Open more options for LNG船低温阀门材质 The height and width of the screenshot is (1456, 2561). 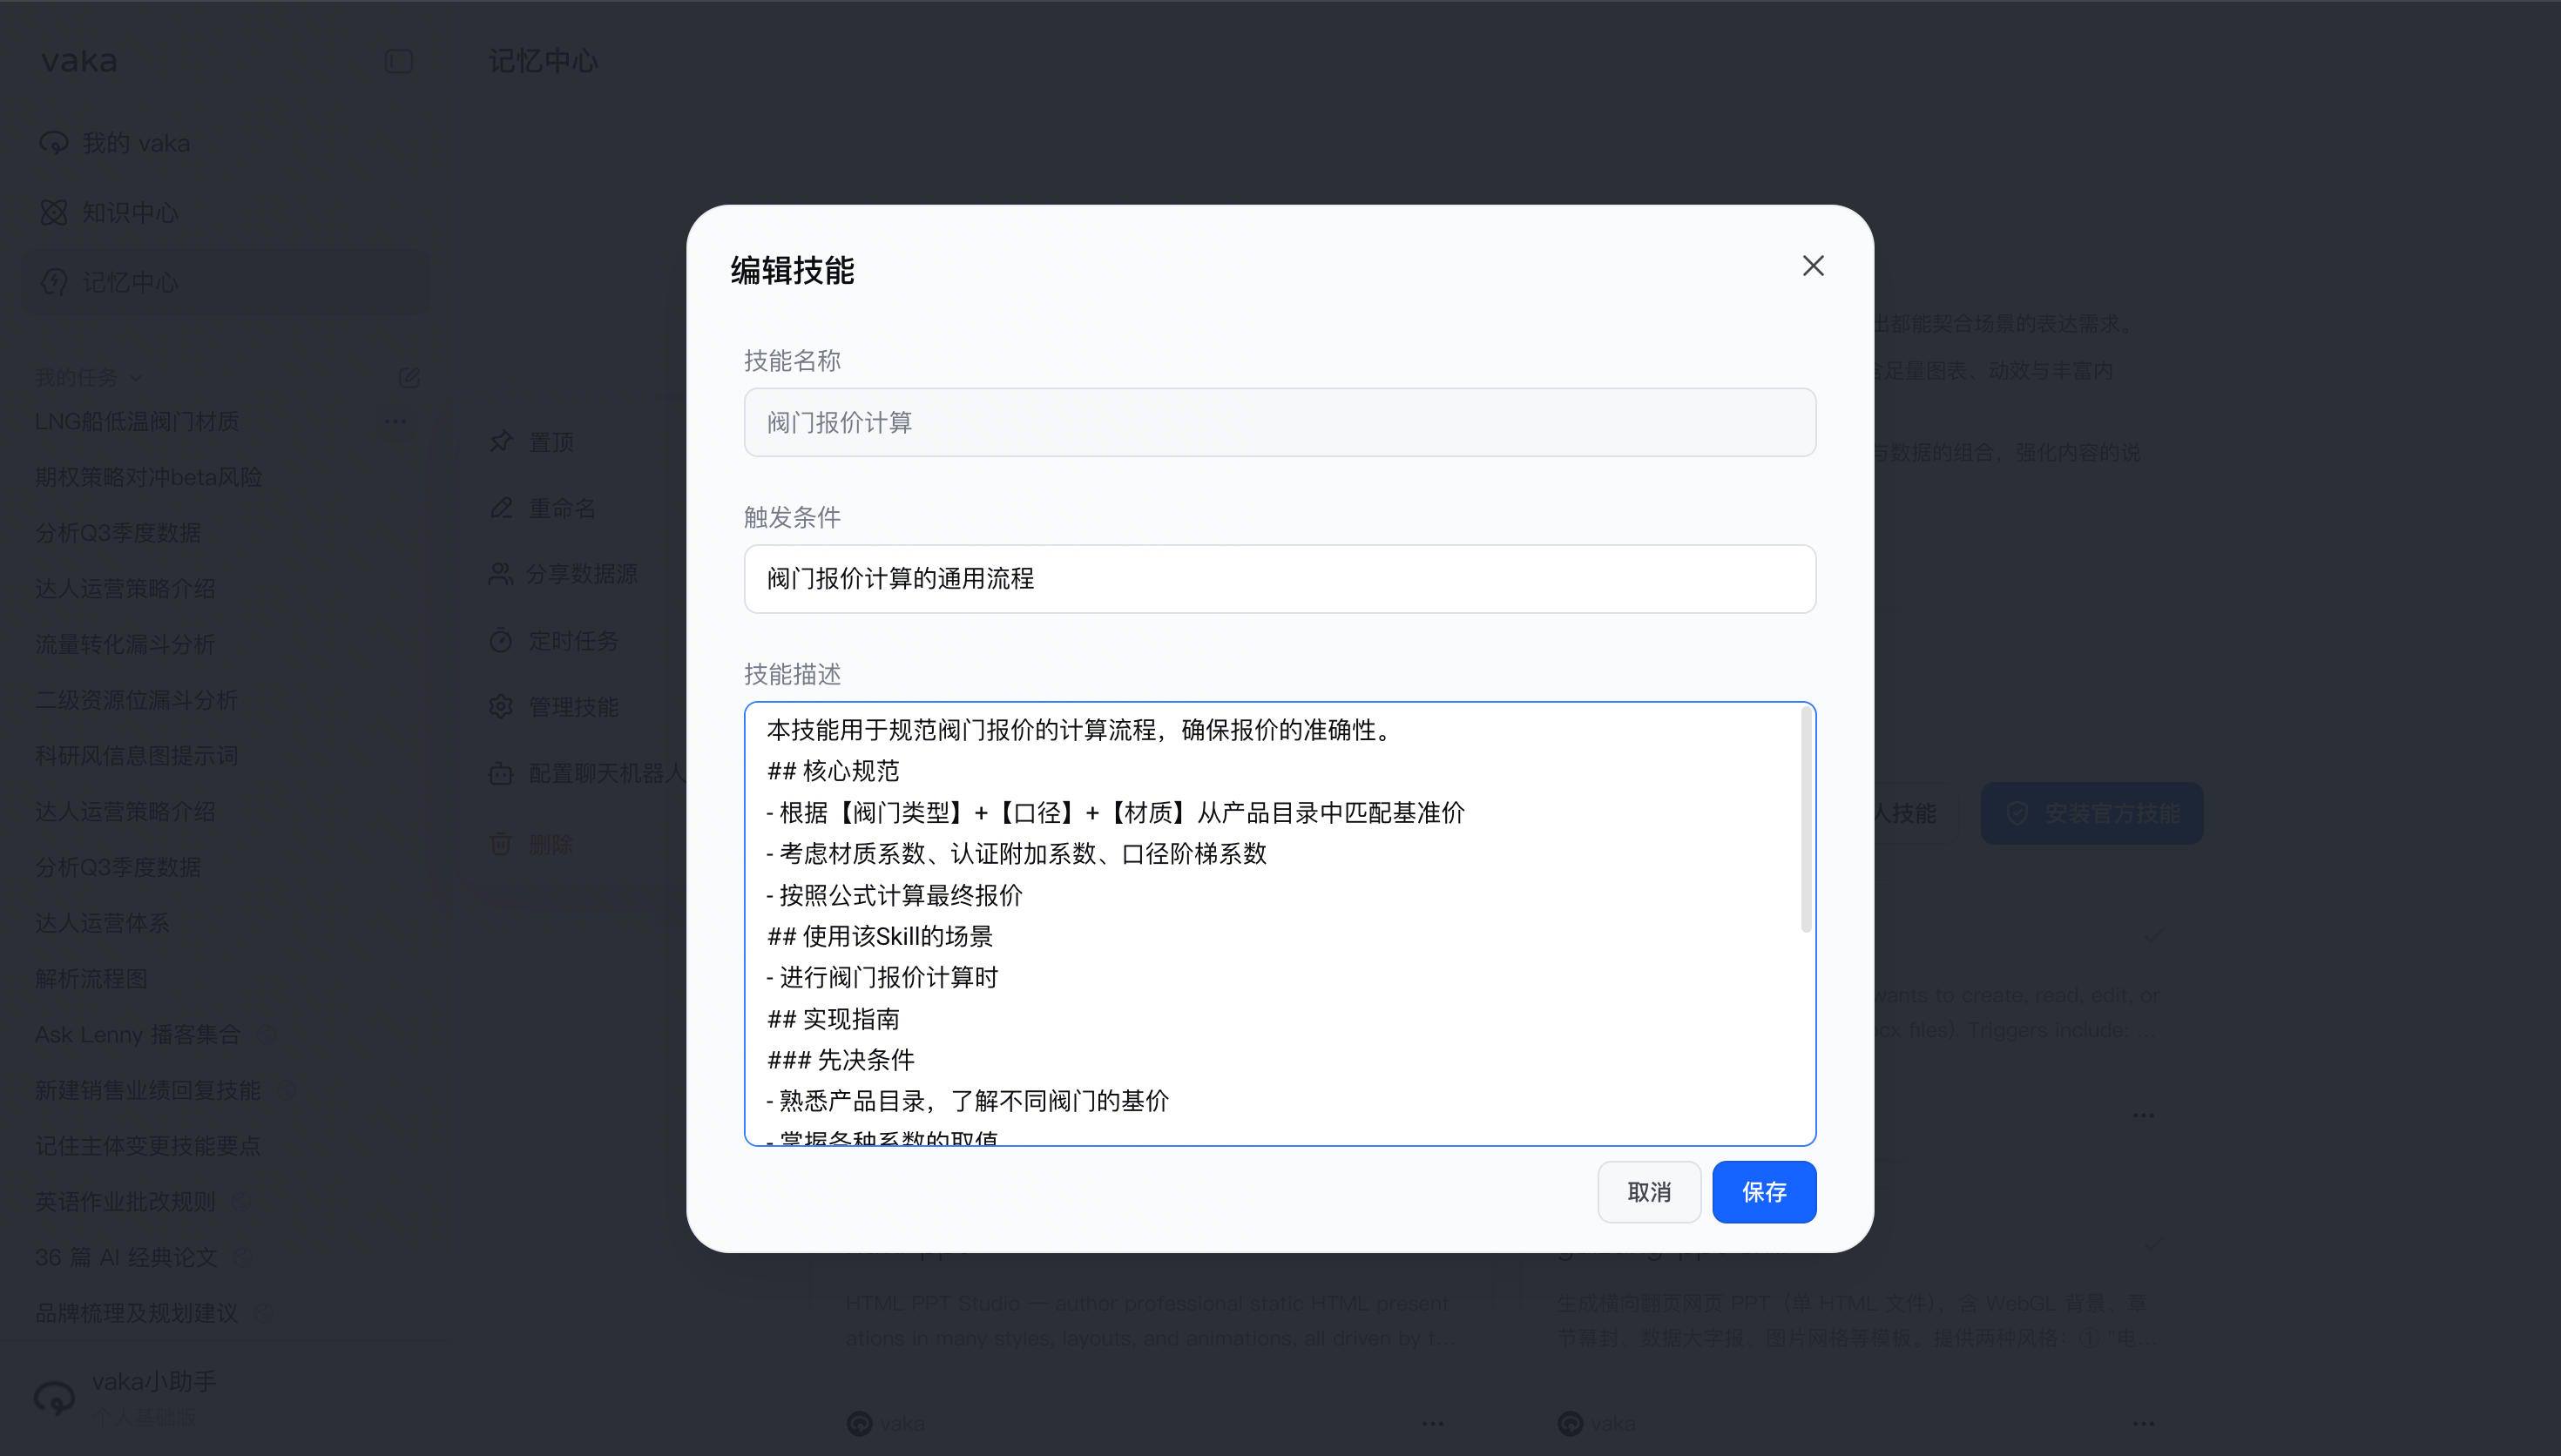[x=396, y=421]
